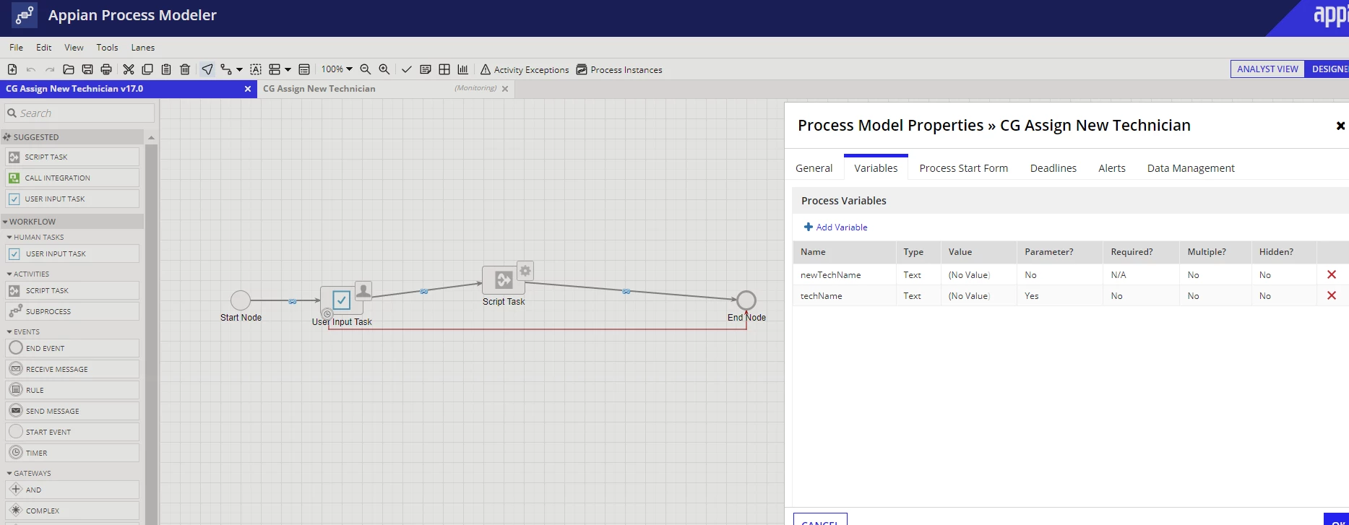Toggle the grid icon in the toolbar

point(444,69)
